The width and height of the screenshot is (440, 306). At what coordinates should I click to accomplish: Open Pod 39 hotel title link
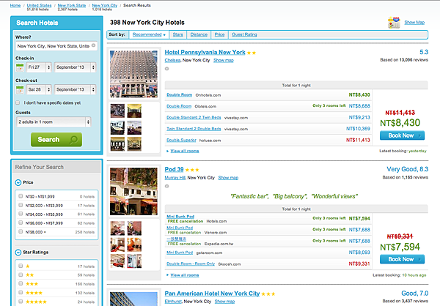point(174,170)
